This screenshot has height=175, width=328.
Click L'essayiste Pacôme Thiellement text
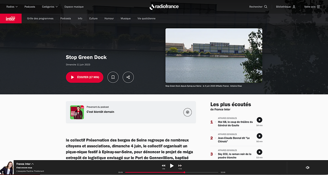pos(30,171)
